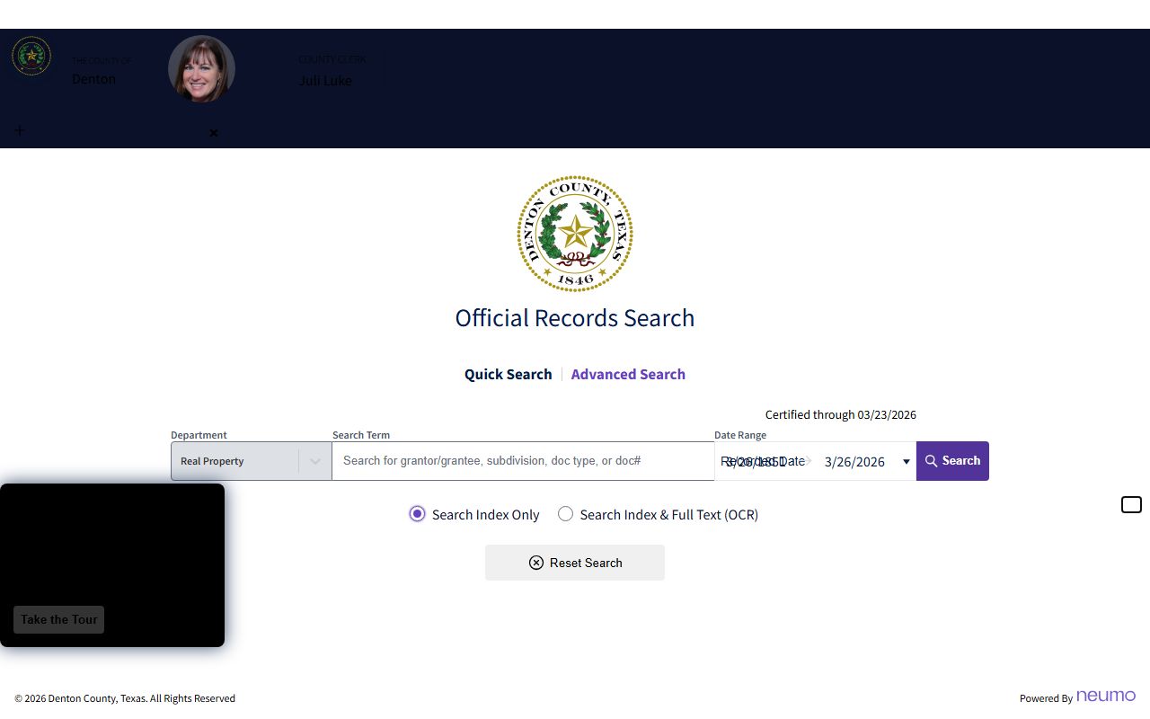Click the plus icon in header bar

(20, 130)
